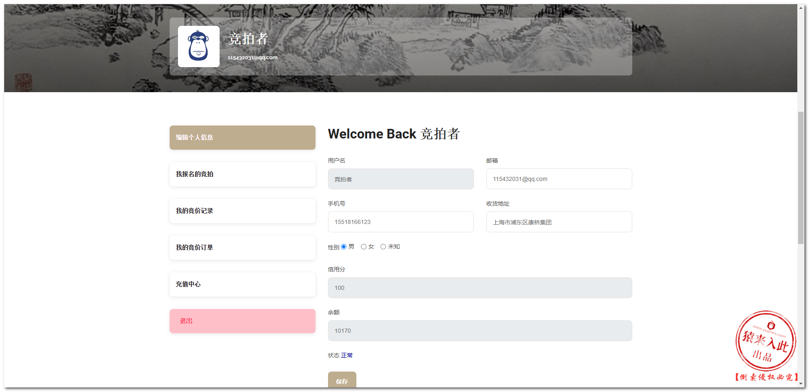Click the 用户名 username field
This screenshot has height=392, width=809.
(x=401, y=179)
